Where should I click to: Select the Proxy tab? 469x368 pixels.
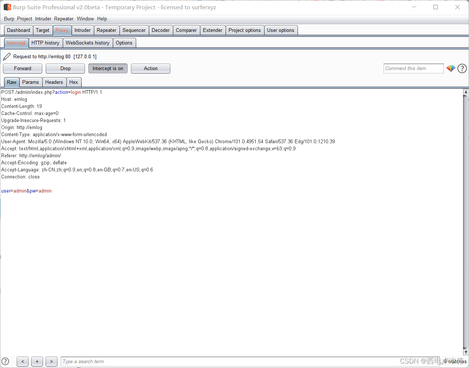pyautogui.click(x=62, y=30)
